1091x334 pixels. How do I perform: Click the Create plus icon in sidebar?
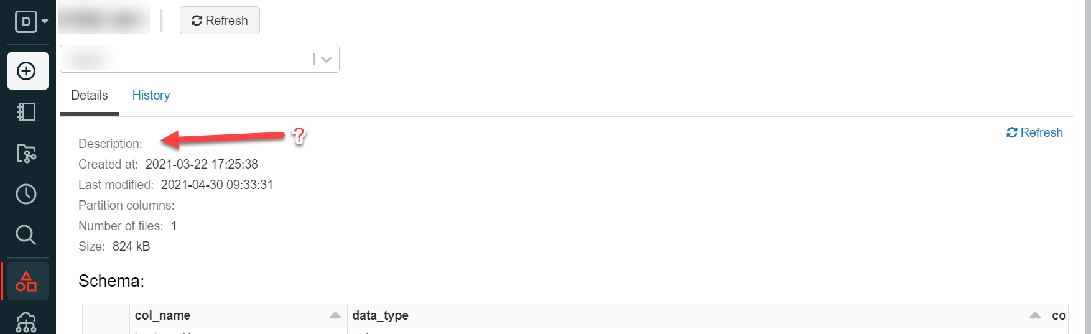coord(27,71)
